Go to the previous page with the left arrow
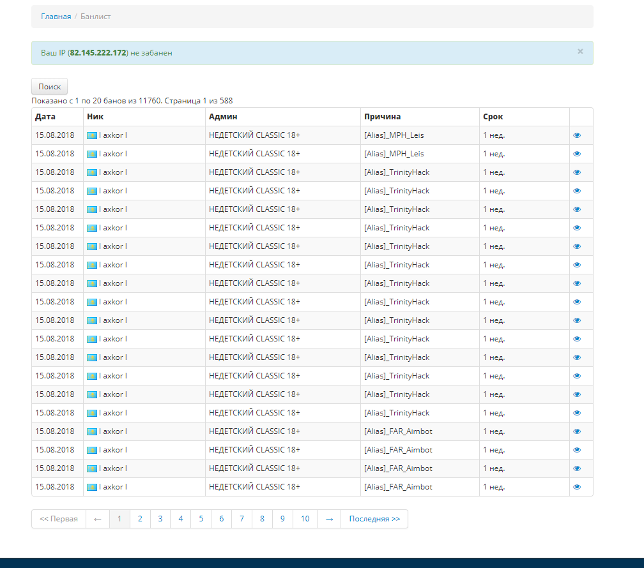This screenshot has width=644, height=568. [98, 519]
